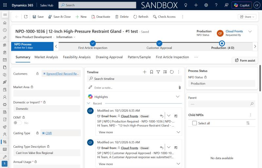The image size is (262, 168).
Task: Click NPD Process active stage flag
Action: (x=32, y=46)
